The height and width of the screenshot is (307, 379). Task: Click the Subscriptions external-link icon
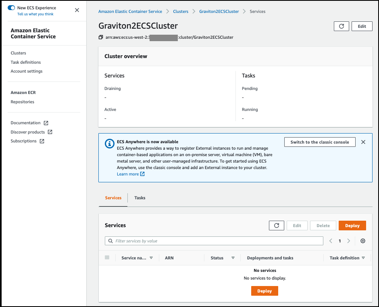[42, 141]
